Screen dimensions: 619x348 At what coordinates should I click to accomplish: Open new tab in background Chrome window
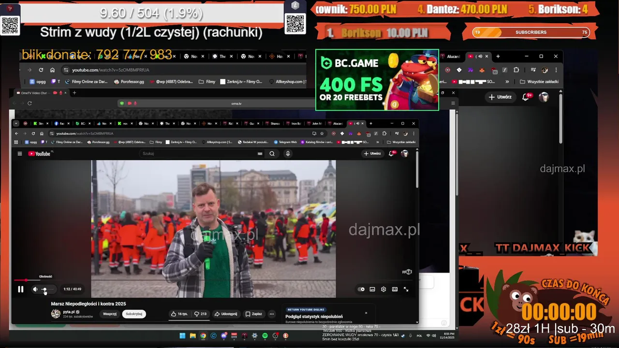click(498, 56)
